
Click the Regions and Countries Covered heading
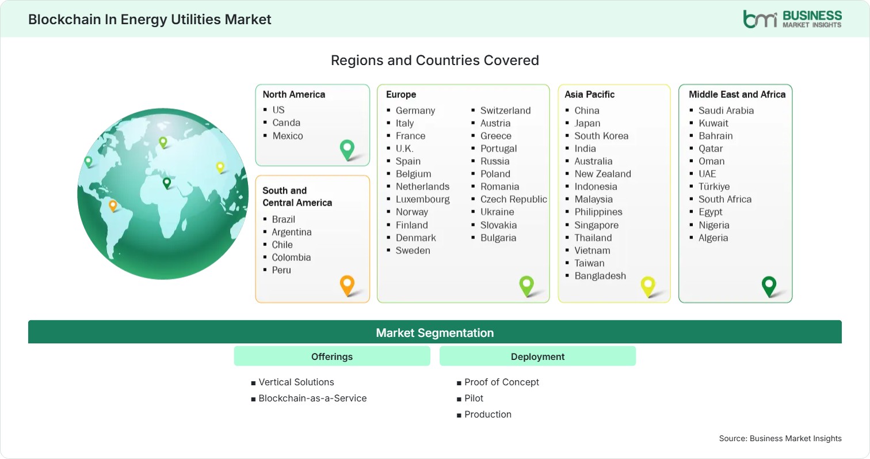435,60
